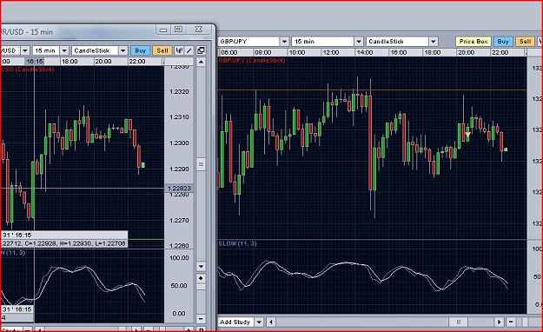Click the GBP/JPY horizontal scroll left arrow
The width and height of the screenshot is (543, 332).
pyautogui.click(x=271, y=322)
